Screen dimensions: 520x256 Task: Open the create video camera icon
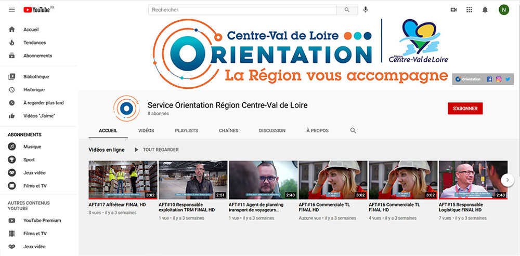click(453, 9)
